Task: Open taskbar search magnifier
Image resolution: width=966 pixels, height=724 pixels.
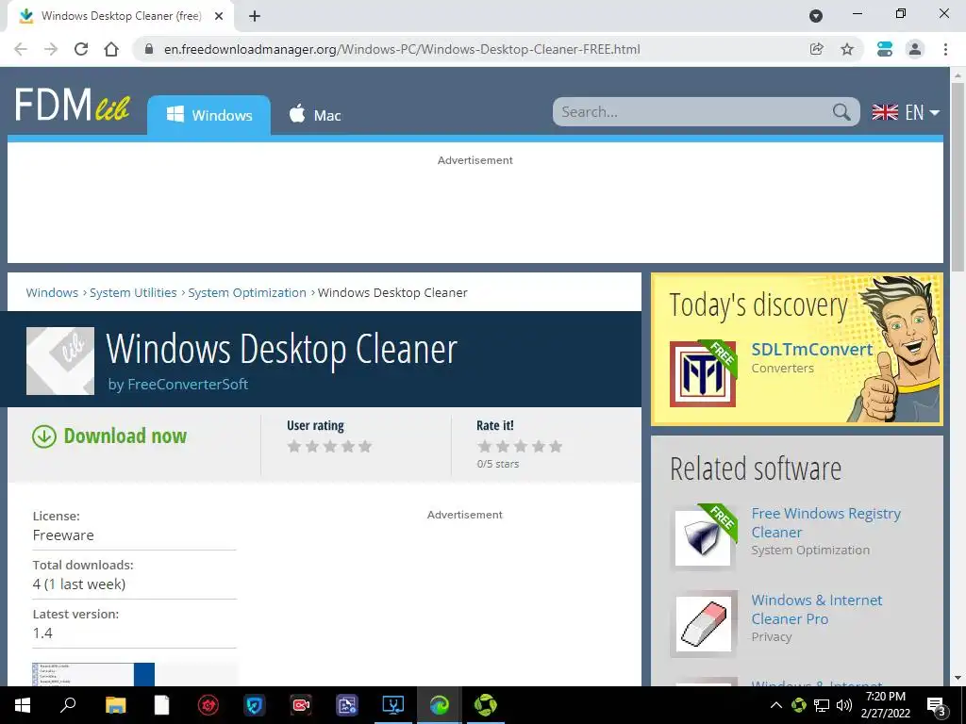Action: click(68, 705)
